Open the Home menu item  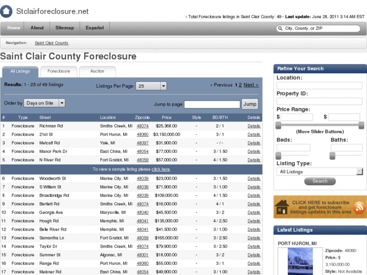click(x=14, y=28)
